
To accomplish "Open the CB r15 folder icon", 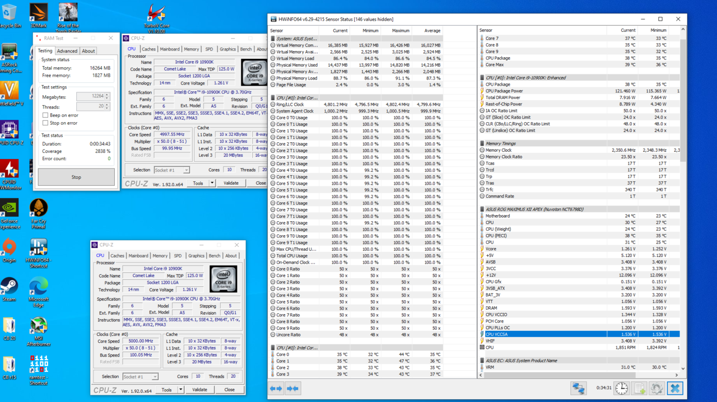I will tap(10, 368).
